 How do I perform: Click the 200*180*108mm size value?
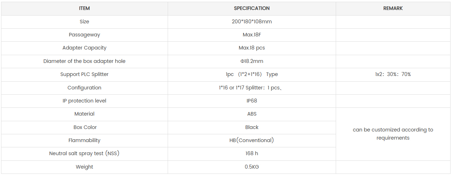[252, 22]
